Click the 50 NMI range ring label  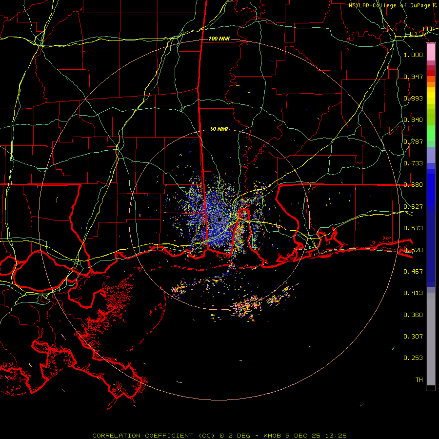pyautogui.click(x=219, y=129)
